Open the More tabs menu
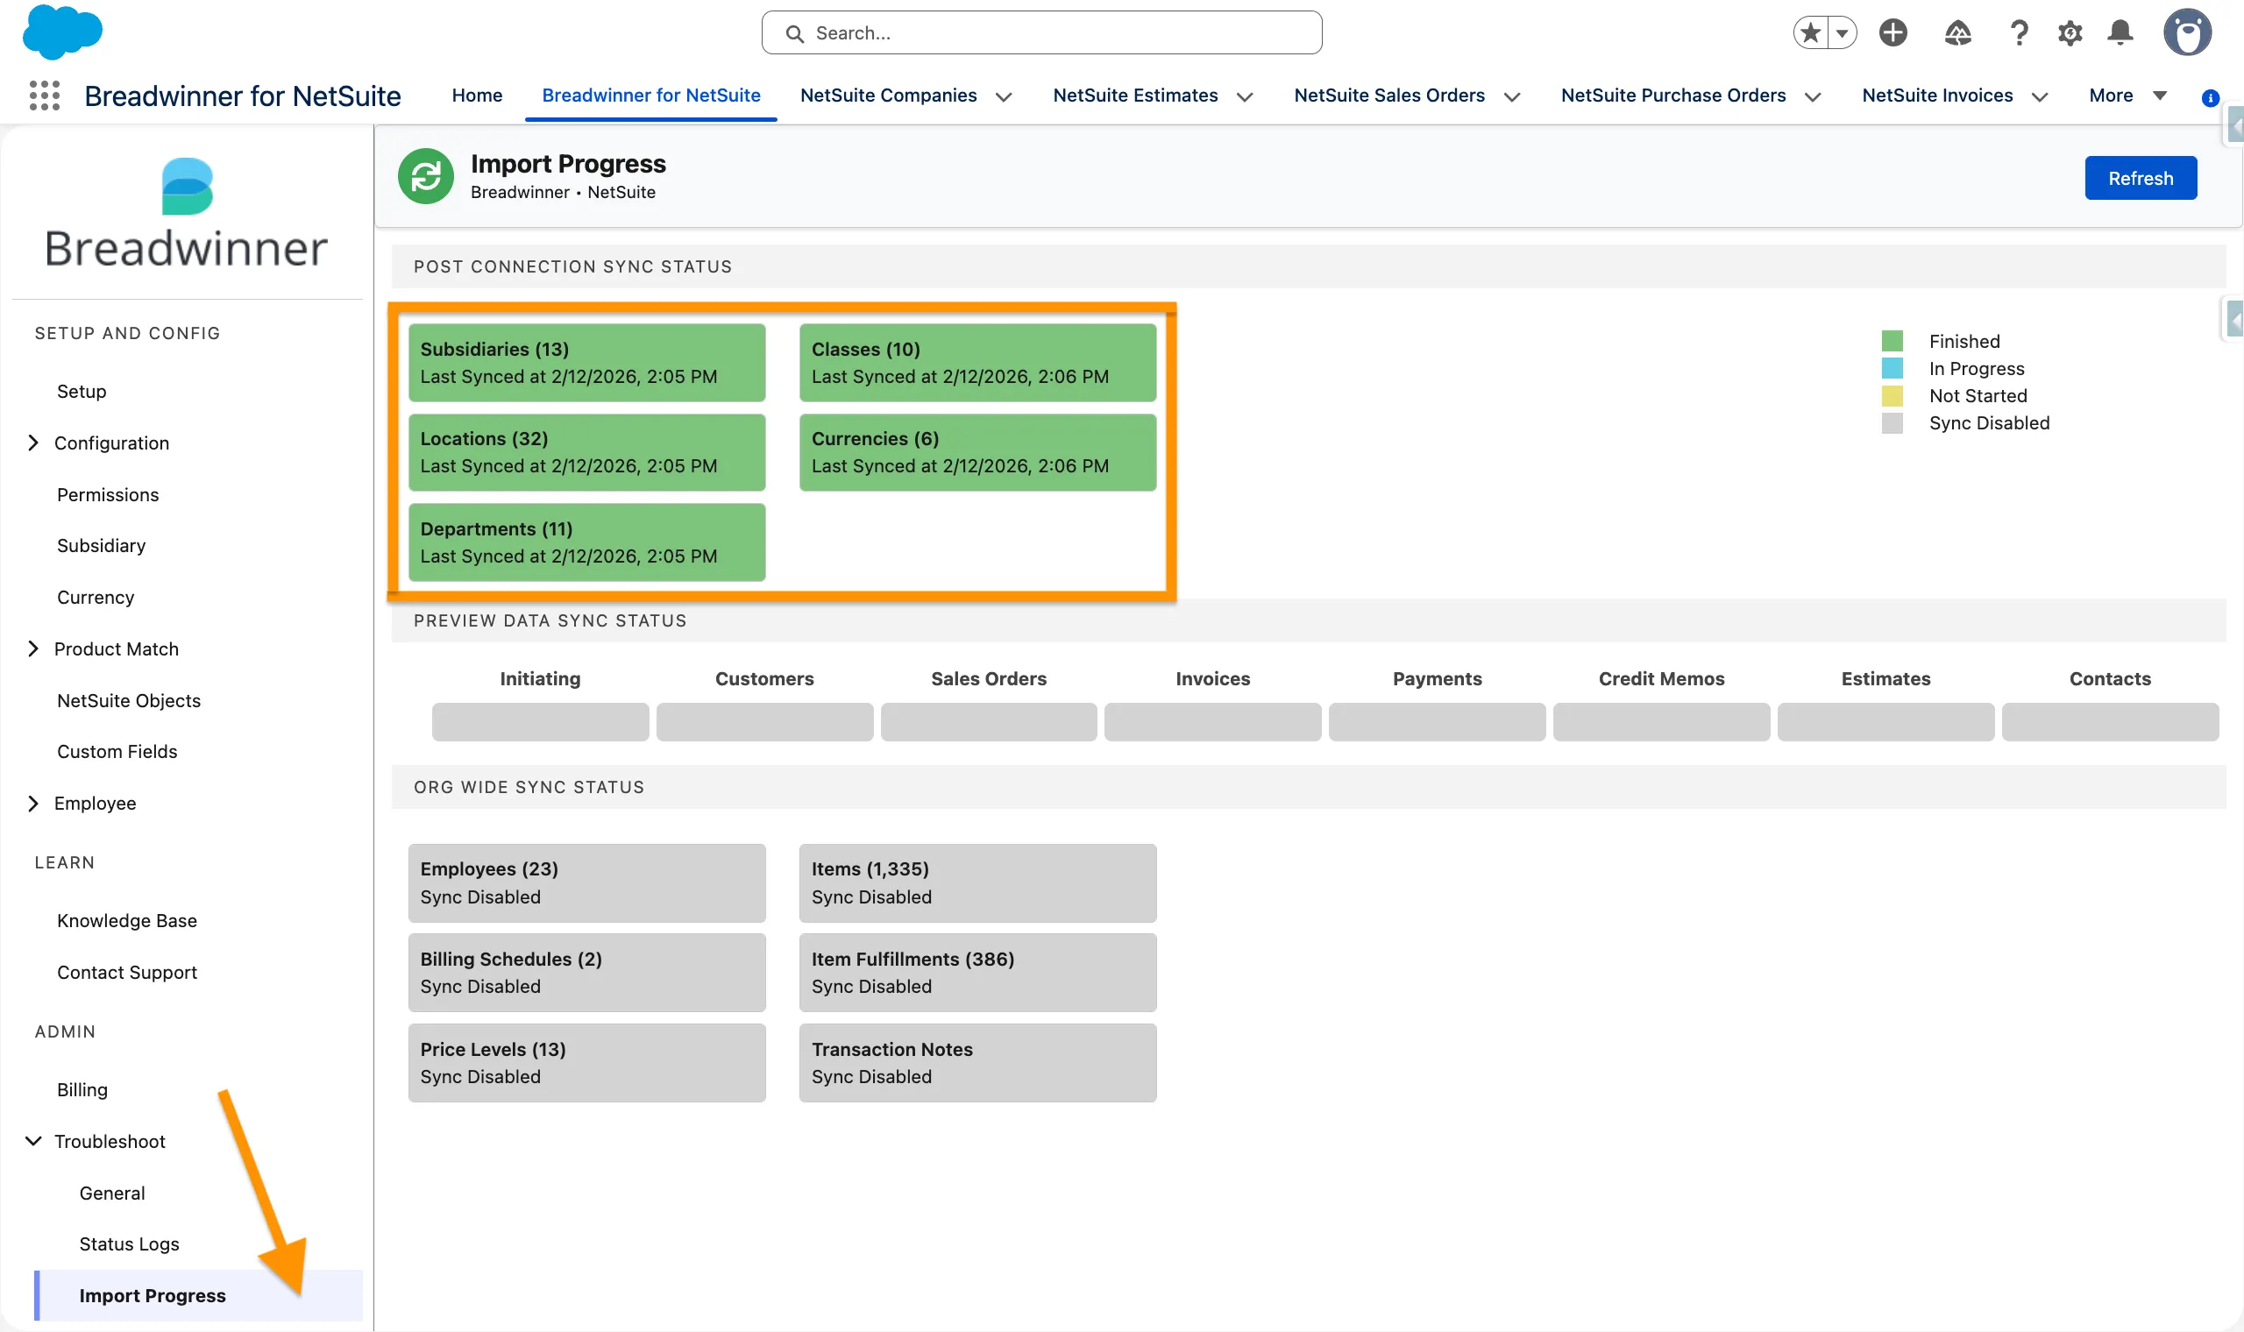The image size is (2244, 1332). [2127, 96]
